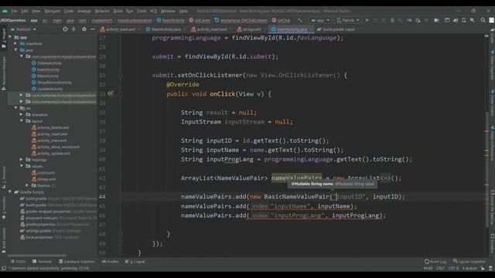Expand the drawable folder

tap(21, 114)
